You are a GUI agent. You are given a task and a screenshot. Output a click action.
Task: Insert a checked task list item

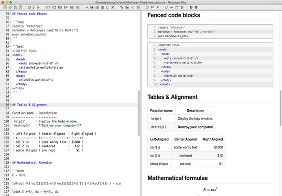tap(113, 7)
